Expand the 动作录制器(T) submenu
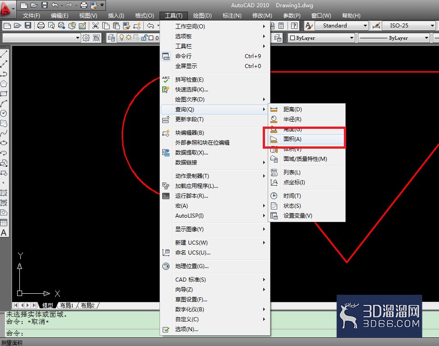Screen dimensions: 439x346 tap(215, 176)
